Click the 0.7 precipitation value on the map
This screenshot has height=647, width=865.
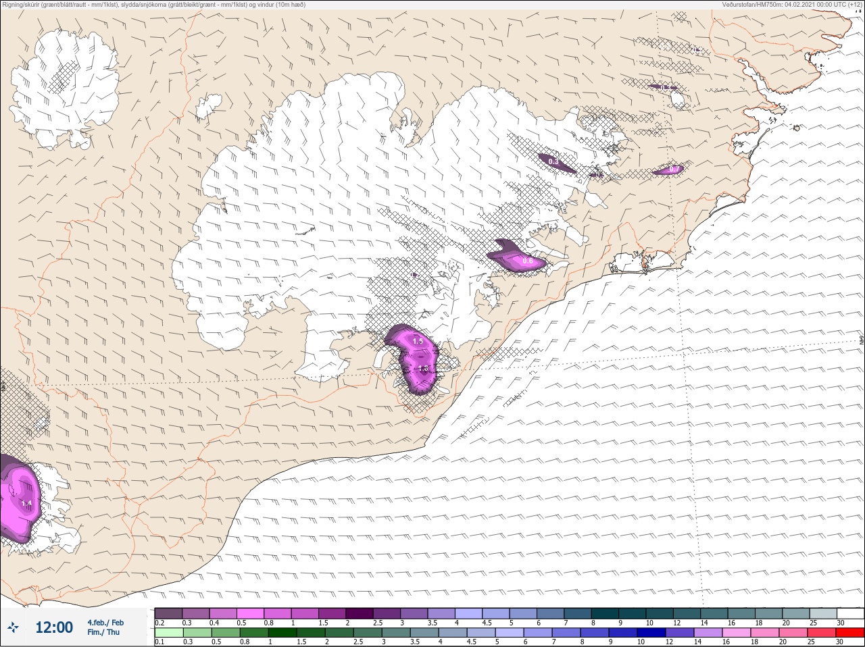point(674,169)
